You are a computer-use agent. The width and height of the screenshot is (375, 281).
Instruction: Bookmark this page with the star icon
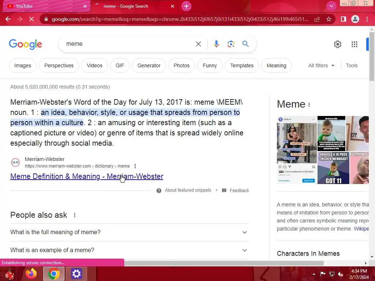(x=329, y=19)
